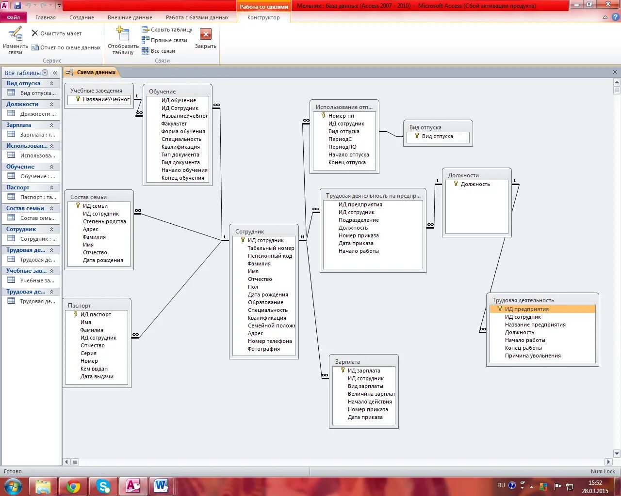
Task: Select ИД семьи key field
Action: pyautogui.click(x=99, y=206)
